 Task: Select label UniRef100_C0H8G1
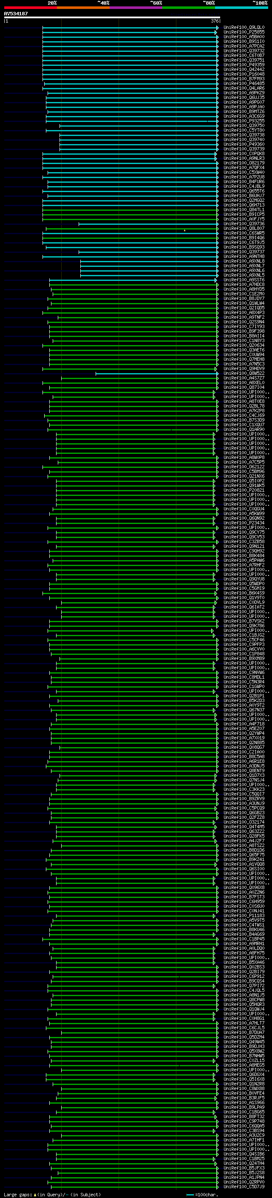(244, 1018)
